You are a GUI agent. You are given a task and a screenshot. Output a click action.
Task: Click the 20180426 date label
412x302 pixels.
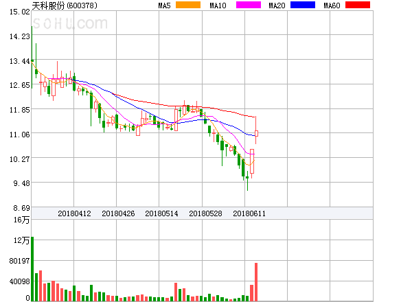coord(118,213)
